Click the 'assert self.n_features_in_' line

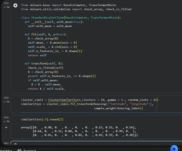click(x=62, y=76)
